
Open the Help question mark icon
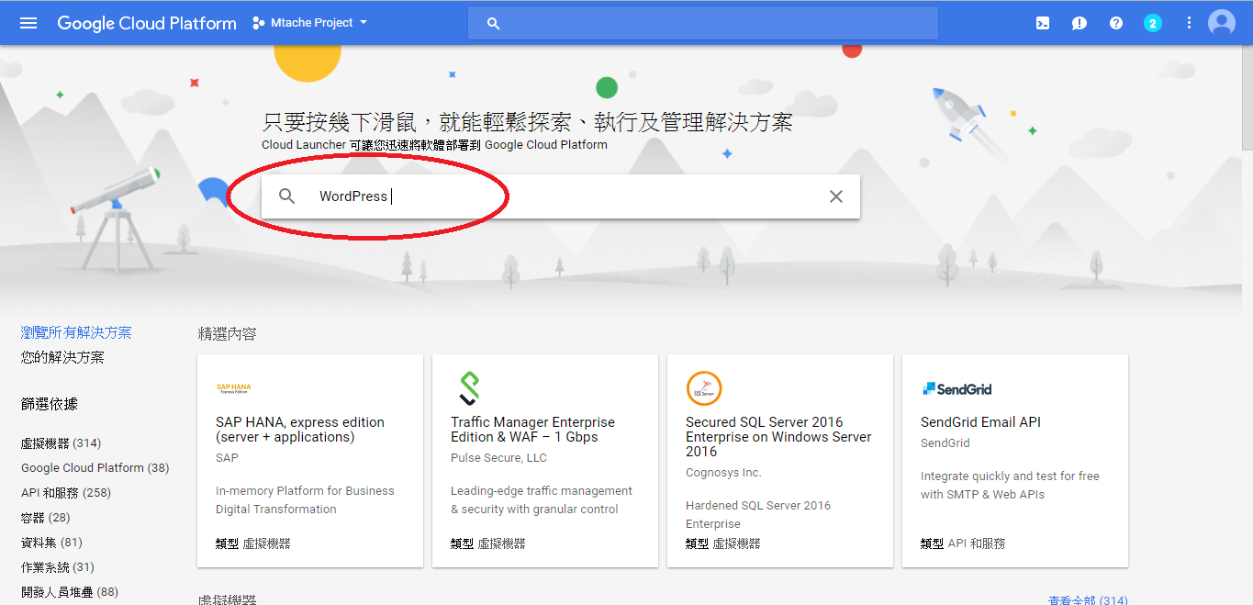click(x=1116, y=23)
